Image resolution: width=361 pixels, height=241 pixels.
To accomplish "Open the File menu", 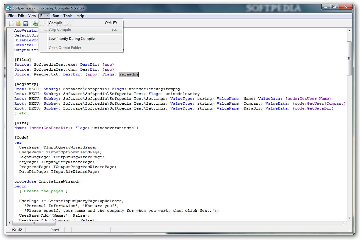I will 11,16.
